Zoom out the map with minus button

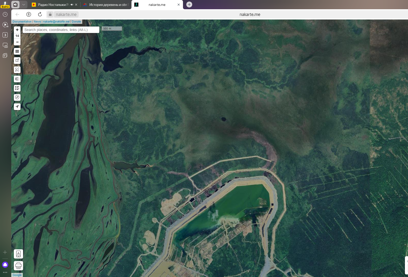pos(17,42)
